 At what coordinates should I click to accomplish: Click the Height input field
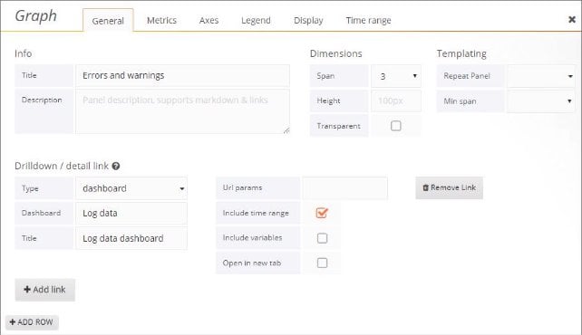point(396,100)
